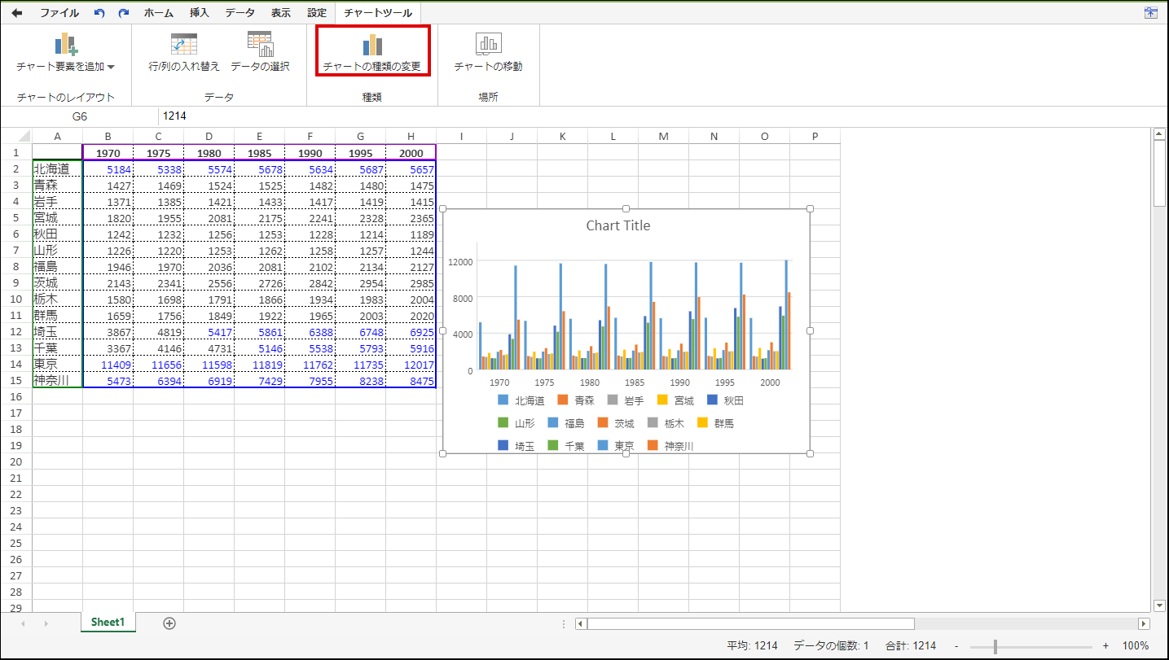Image resolution: width=1169 pixels, height=660 pixels.
Task: Click the 平均: 1214 status text
Action: click(753, 645)
